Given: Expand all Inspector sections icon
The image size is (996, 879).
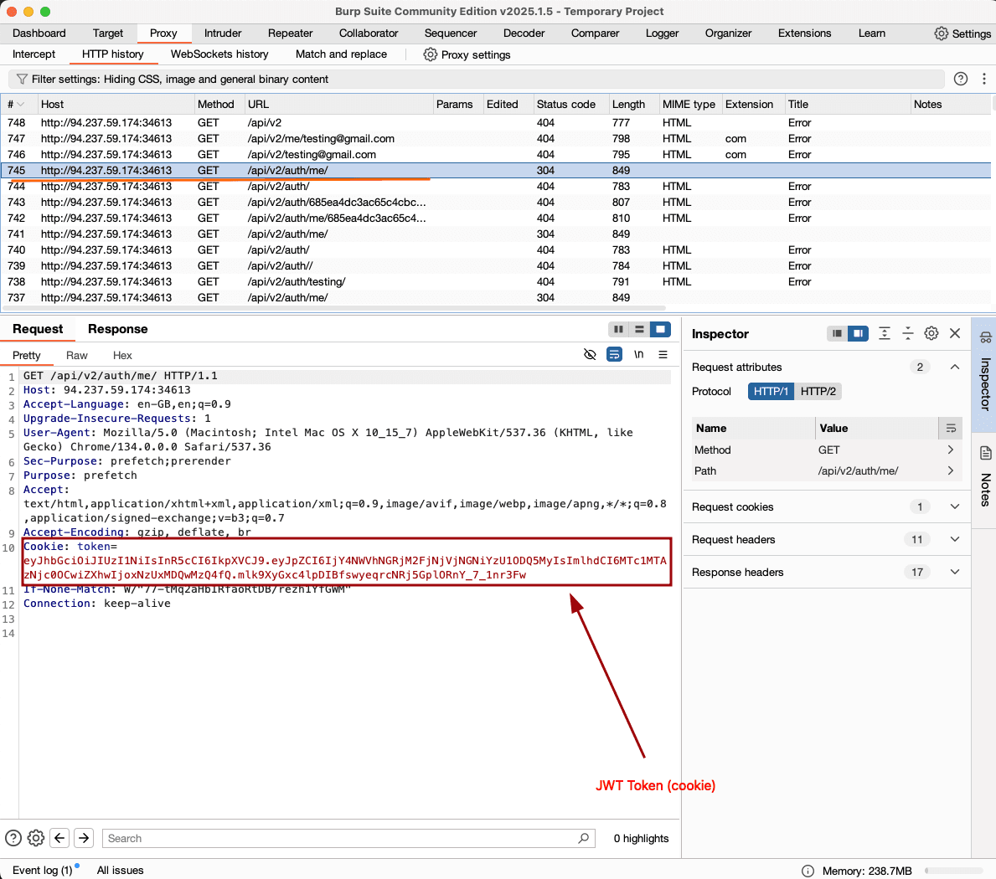Looking at the screenshot, I should 885,333.
